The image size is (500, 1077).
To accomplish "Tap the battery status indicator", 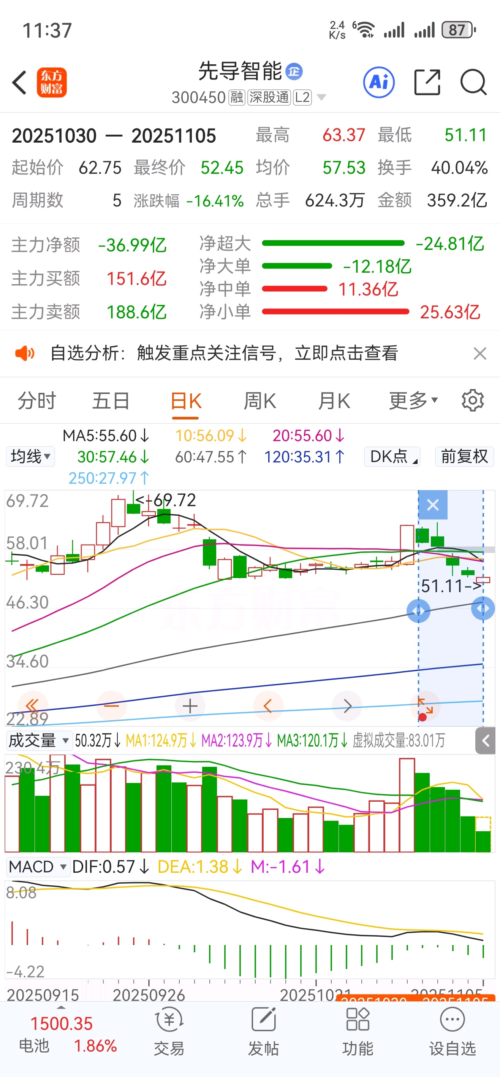I will tap(459, 30).
